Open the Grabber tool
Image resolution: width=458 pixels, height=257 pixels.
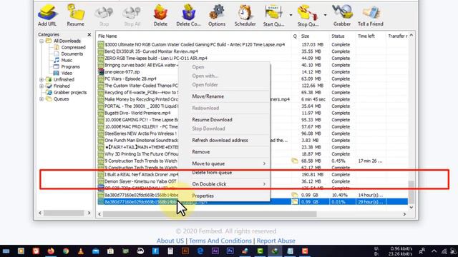[342, 16]
